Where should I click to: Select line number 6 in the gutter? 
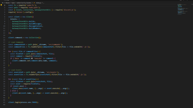[x=5, y=17]
